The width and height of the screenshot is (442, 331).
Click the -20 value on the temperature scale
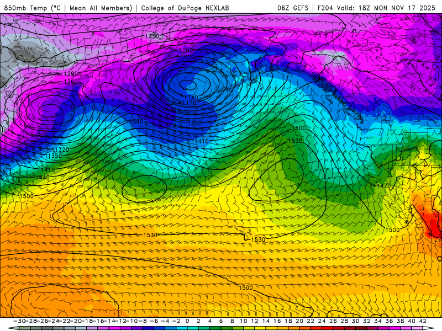point(75,321)
